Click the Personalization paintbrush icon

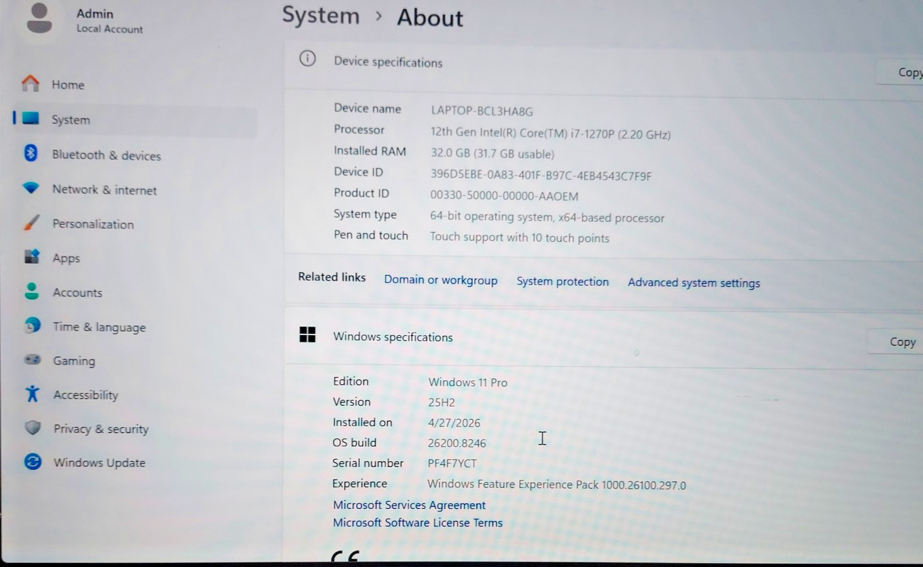click(x=31, y=222)
